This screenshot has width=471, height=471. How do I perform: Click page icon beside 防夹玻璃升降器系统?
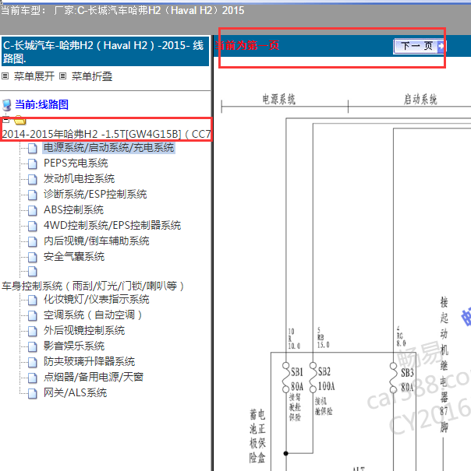point(33,363)
